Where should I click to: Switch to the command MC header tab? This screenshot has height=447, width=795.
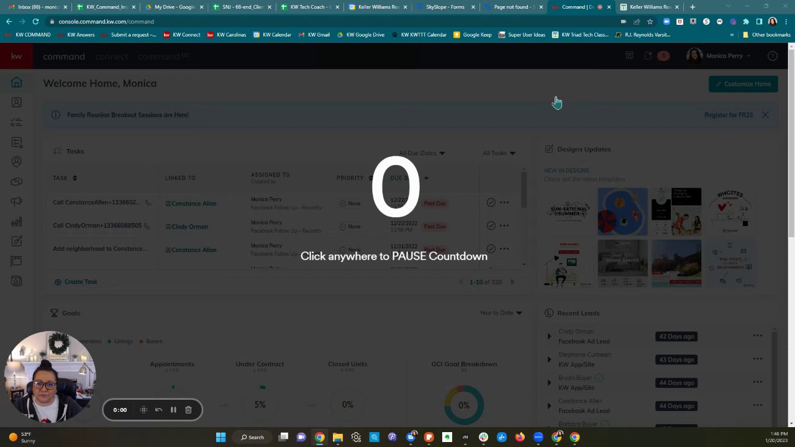(163, 56)
